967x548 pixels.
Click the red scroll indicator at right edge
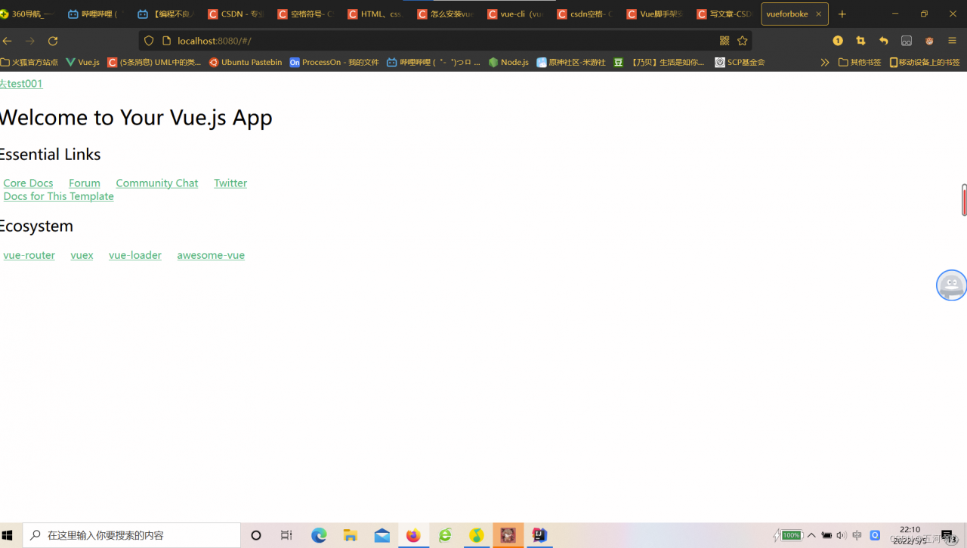coord(964,199)
